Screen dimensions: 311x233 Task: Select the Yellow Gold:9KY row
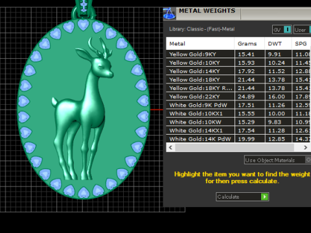[238, 54]
